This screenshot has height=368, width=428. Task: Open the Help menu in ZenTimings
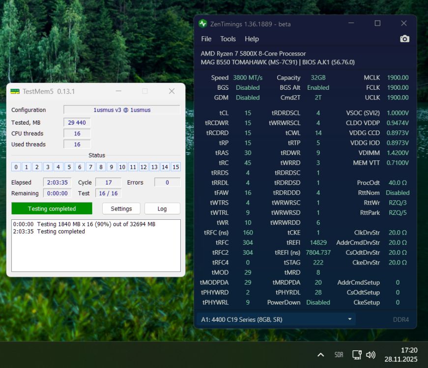click(x=252, y=39)
